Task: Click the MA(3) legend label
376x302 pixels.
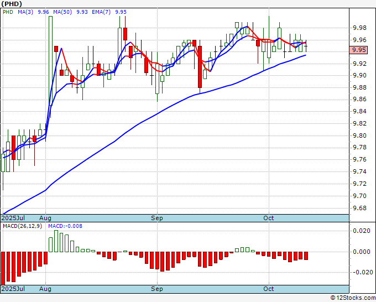Action: pyautogui.click(x=25, y=12)
